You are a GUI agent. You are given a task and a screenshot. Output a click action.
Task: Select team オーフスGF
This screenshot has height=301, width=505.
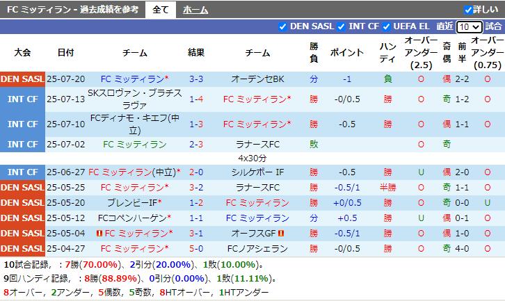253,233
